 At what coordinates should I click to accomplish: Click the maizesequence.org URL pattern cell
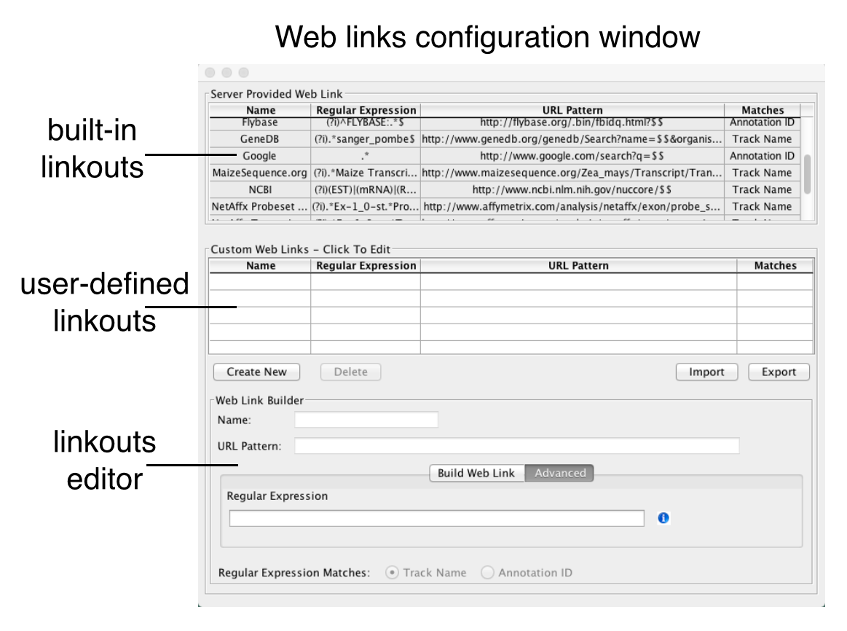(x=572, y=173)
